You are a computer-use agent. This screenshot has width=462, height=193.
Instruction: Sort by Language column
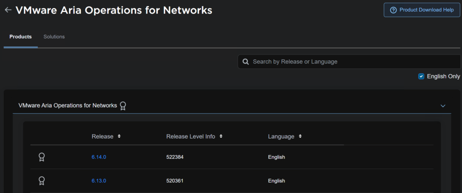(300, 136)
